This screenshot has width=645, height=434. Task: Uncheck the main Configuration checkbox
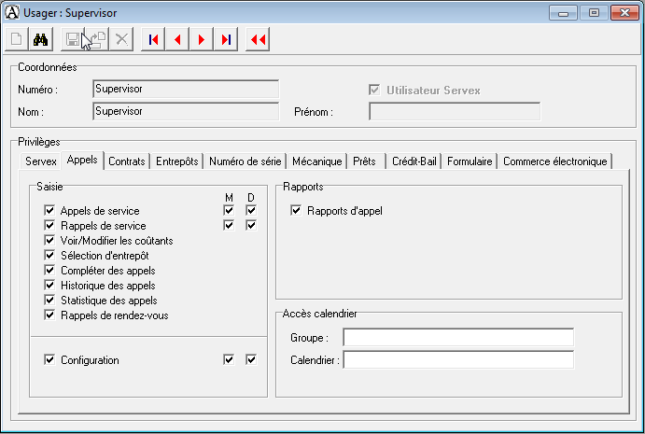click(x=49, y=359)
